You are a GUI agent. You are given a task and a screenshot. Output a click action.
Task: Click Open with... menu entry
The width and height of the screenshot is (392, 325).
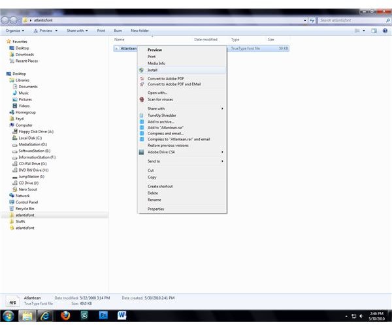tap(182, 93)
